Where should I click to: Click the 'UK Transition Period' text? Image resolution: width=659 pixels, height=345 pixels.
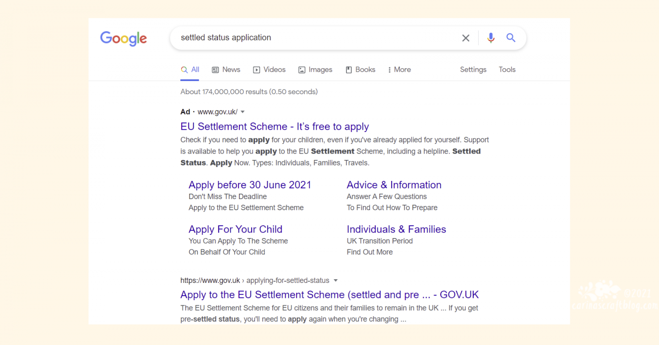(380, 241)
